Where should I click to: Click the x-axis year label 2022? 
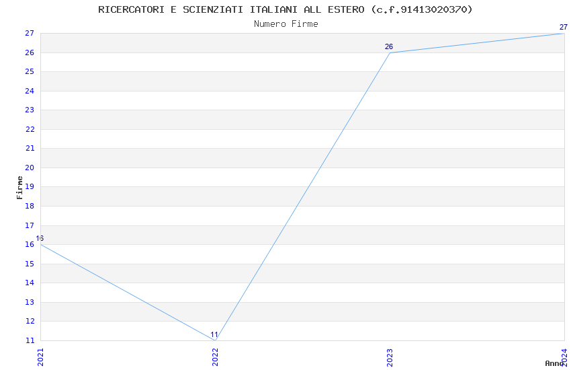pyautogui.click(x=215, y=357)
